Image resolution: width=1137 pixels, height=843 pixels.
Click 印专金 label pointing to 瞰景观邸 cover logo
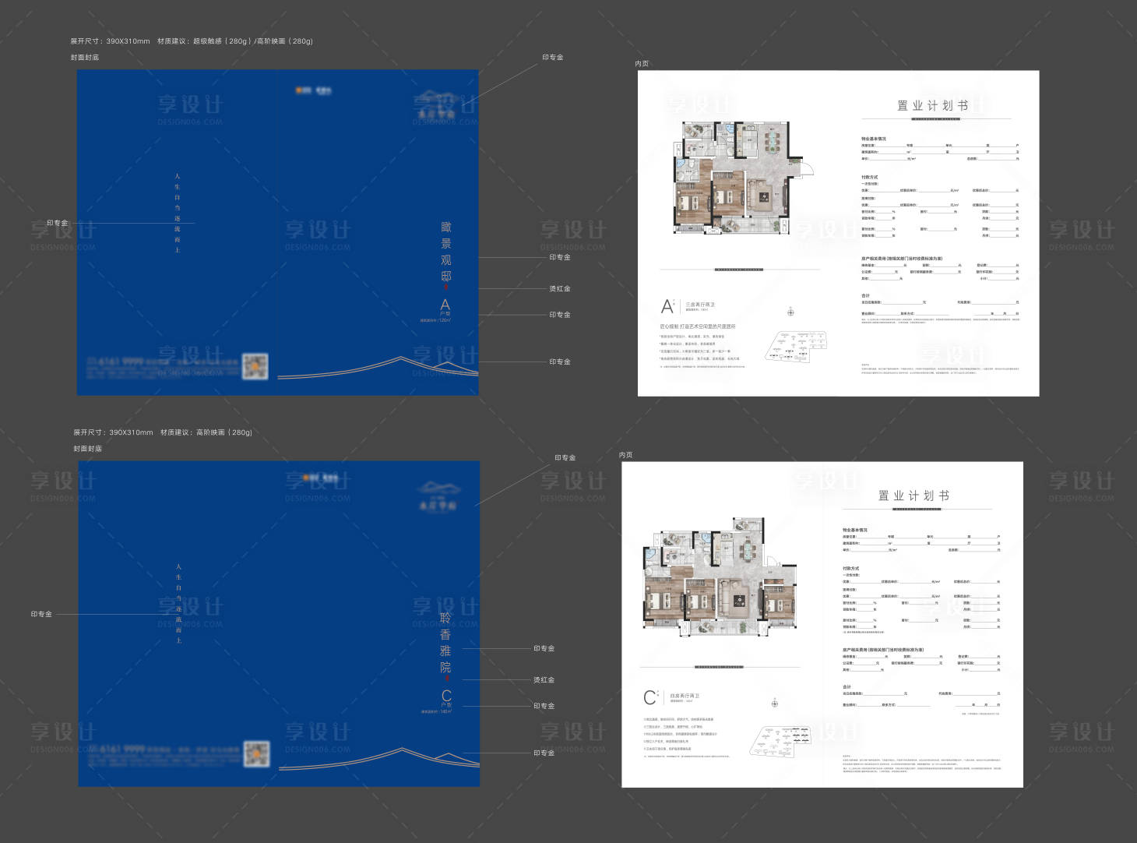click(553, 58)
